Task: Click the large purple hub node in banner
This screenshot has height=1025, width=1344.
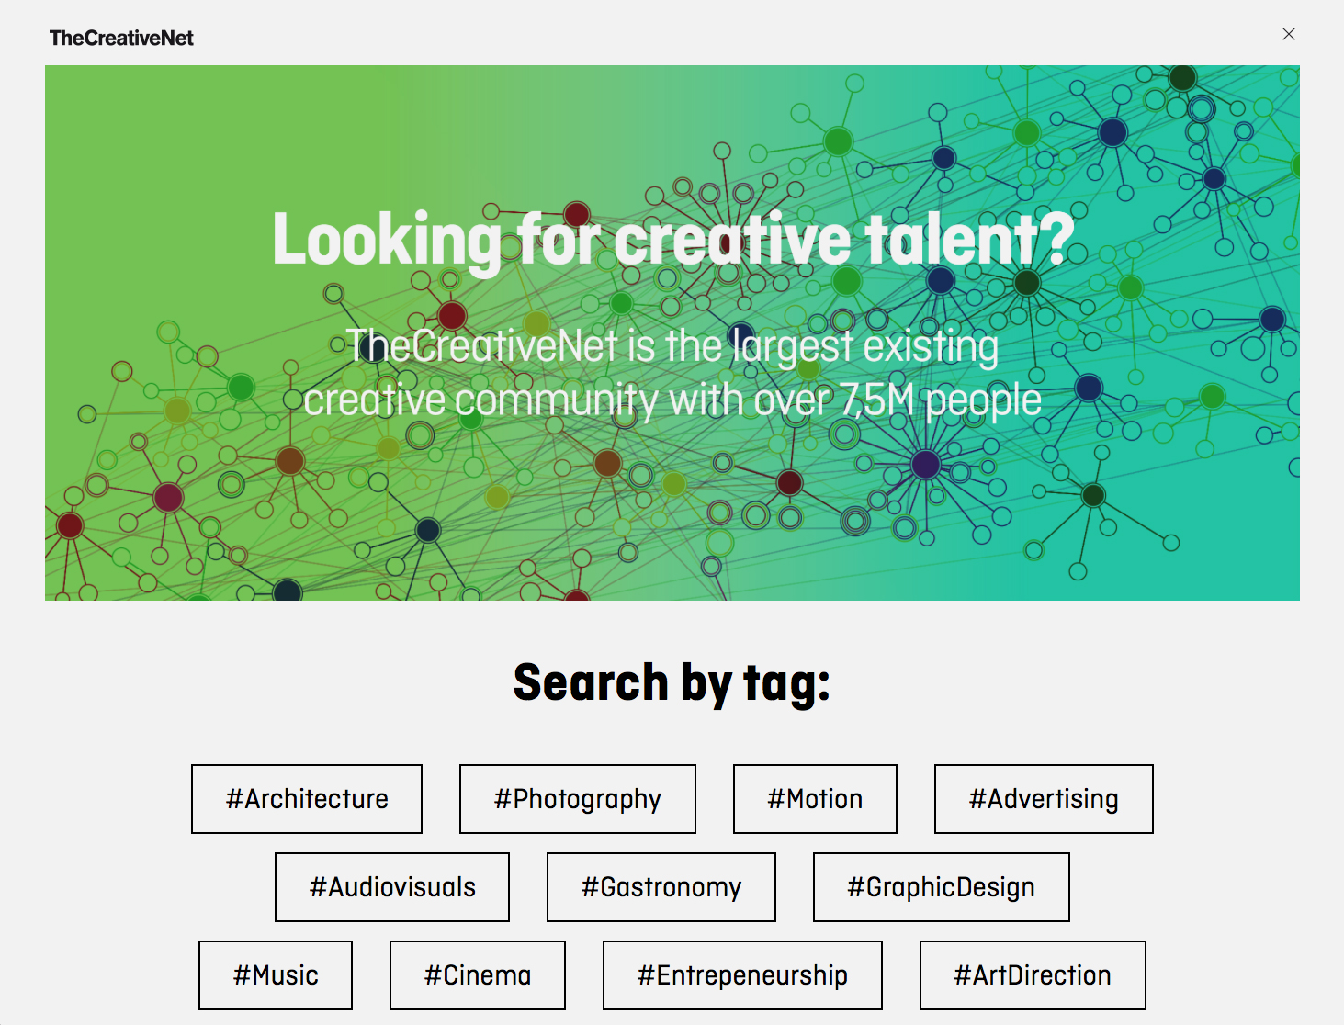Action: coord(925,464)
